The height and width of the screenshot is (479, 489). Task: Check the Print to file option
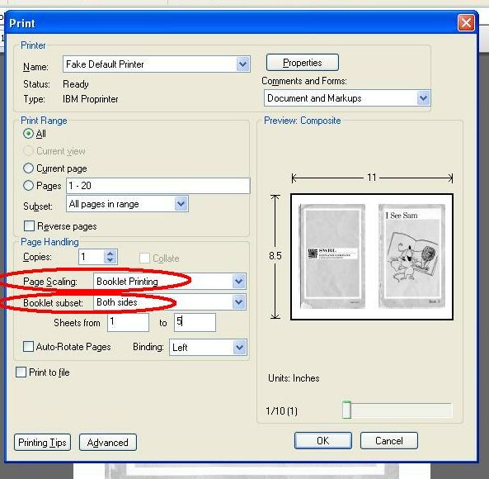tap(21, 372)
